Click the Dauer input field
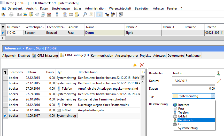224x136 pixels. pos(194,89)
